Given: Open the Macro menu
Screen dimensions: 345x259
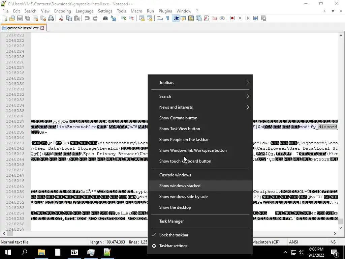Looking at the screenshot, I should (x=136, y=11).
